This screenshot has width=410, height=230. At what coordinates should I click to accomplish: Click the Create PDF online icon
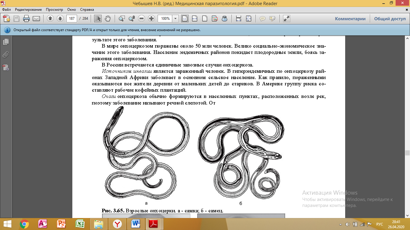(x=6, y=19)
